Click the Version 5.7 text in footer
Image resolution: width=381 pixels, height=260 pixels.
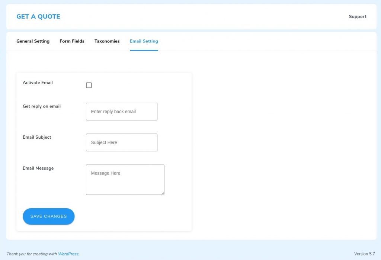(364, 254)
